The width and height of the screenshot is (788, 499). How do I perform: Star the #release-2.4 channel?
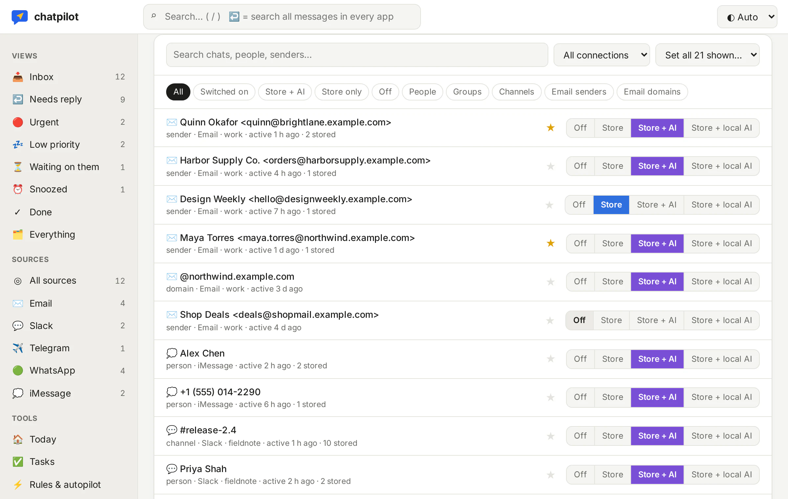(x=551, y=436)
